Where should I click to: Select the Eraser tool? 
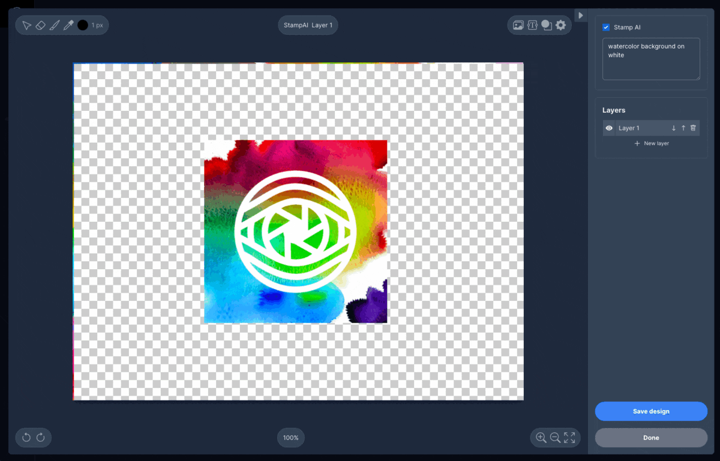(x=40, y=25)
